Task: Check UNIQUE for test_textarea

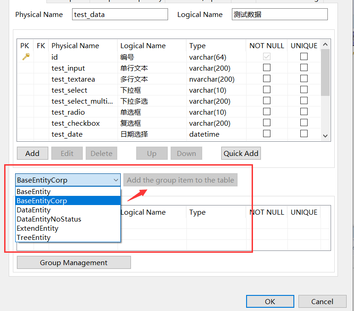Action: (303, 78)
